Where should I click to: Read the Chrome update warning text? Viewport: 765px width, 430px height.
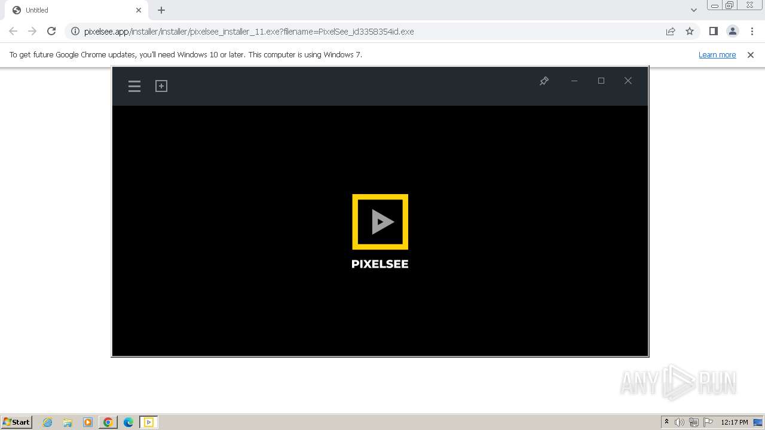tap(186, 54)
